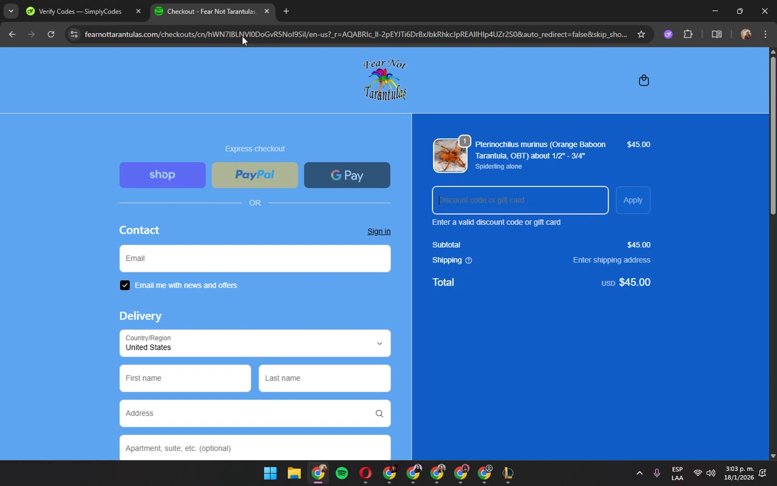777x486 pixels.
Task: Click the total amount $45.00
Action: click(635, 282)
